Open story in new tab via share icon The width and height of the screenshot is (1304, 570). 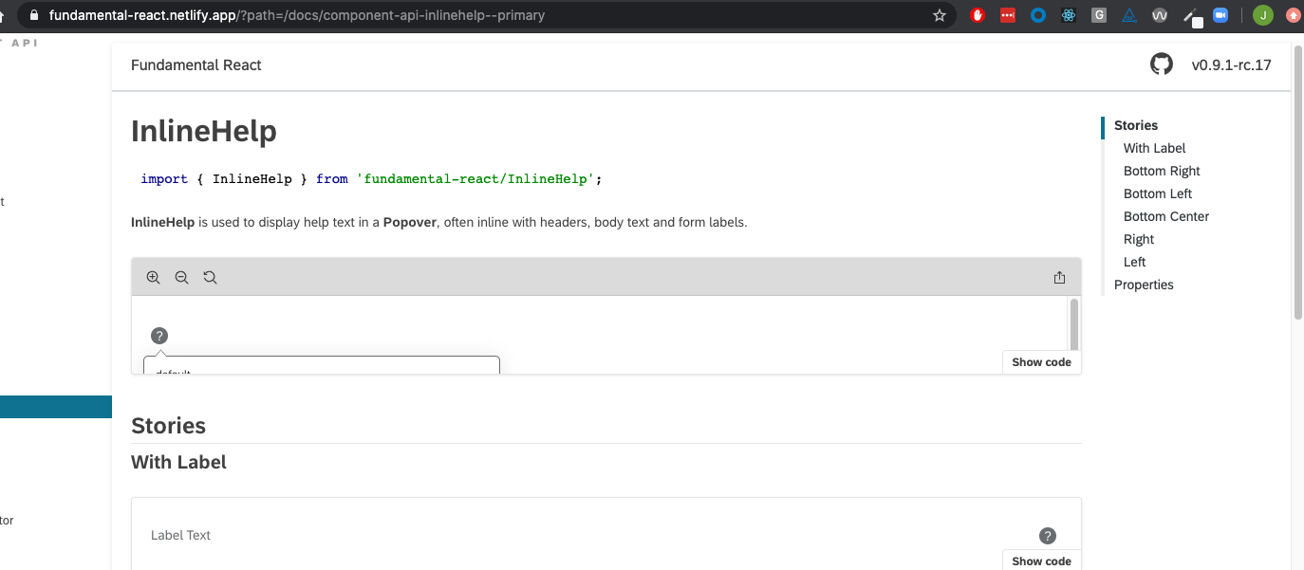[x=1059, y=277]
